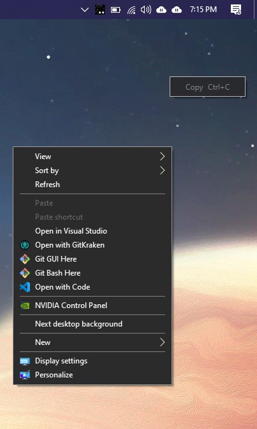Screen dimensions: 257x429
Task: Choose Refresh in the context menu
Action: point(92,185)
